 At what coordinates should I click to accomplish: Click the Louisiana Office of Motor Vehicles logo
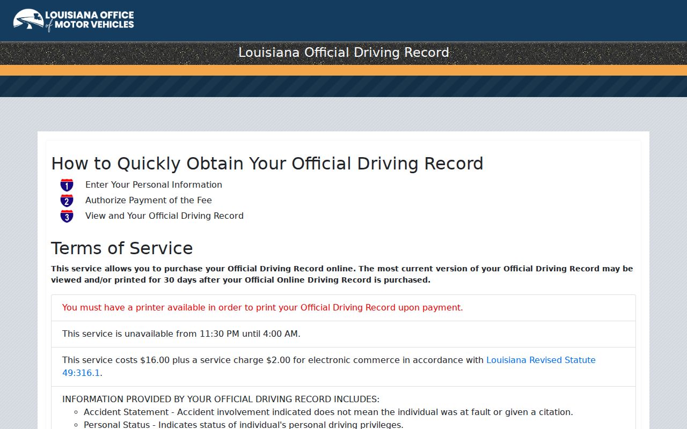click(x=74, y=20)
